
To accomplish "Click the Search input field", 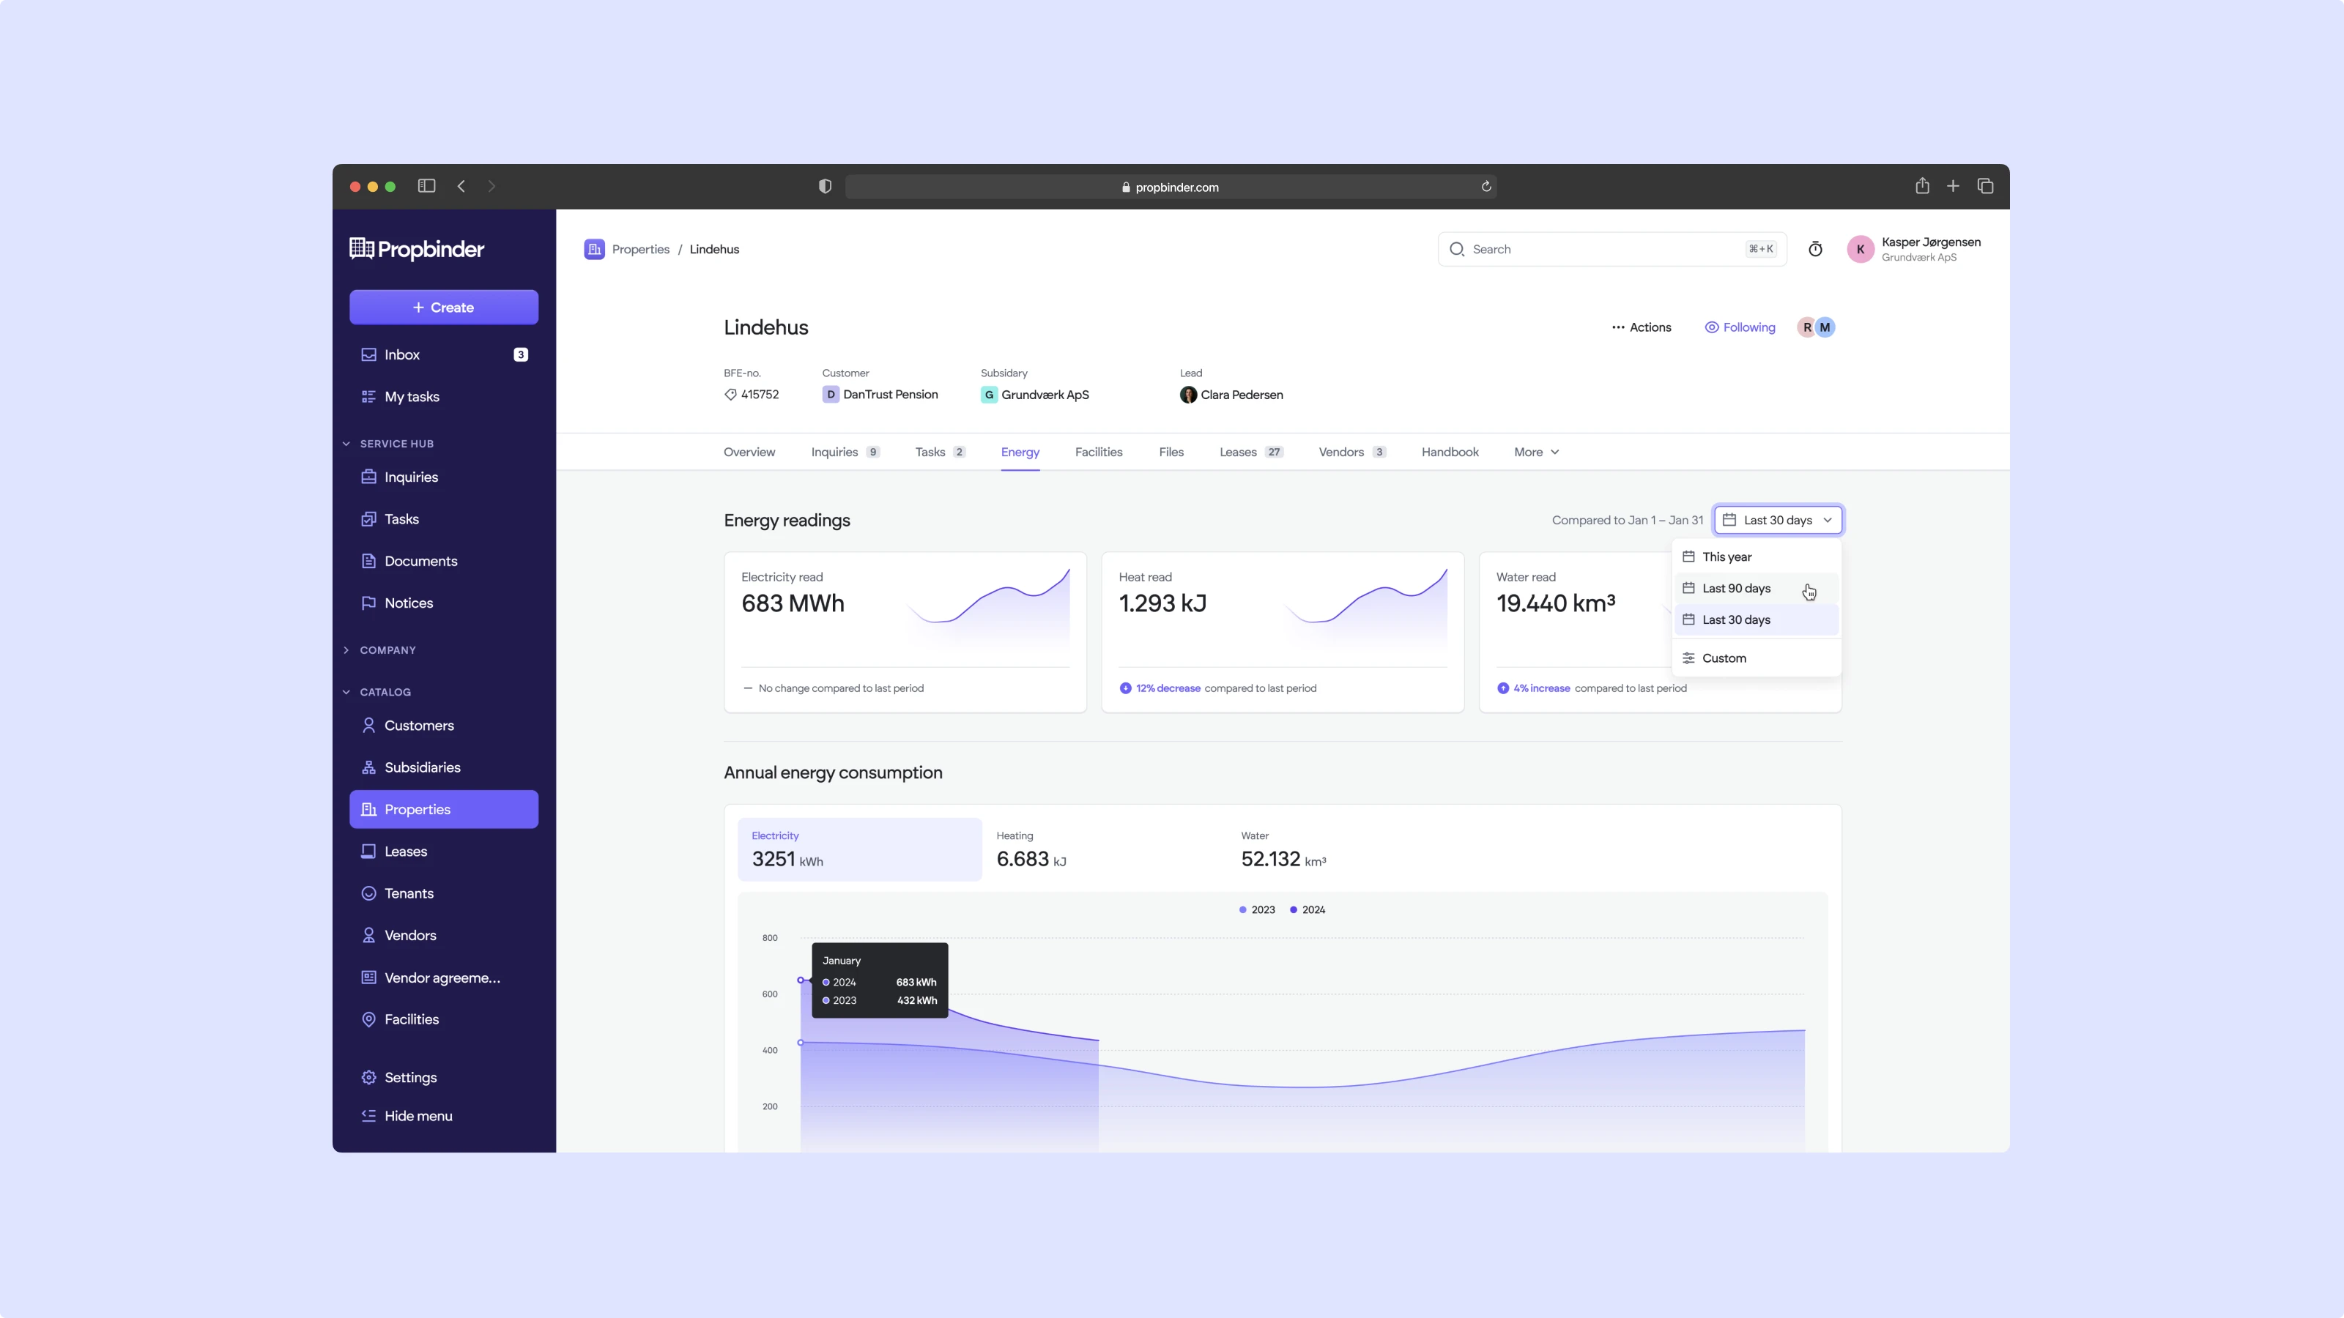I will 1601,249.
